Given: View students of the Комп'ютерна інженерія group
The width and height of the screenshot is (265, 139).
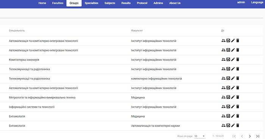Looking at the screenshot, I should [223, 59].
